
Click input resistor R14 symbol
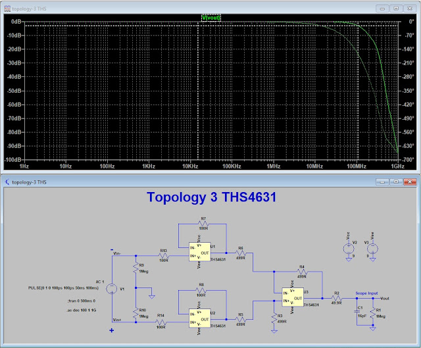(161, 322)
